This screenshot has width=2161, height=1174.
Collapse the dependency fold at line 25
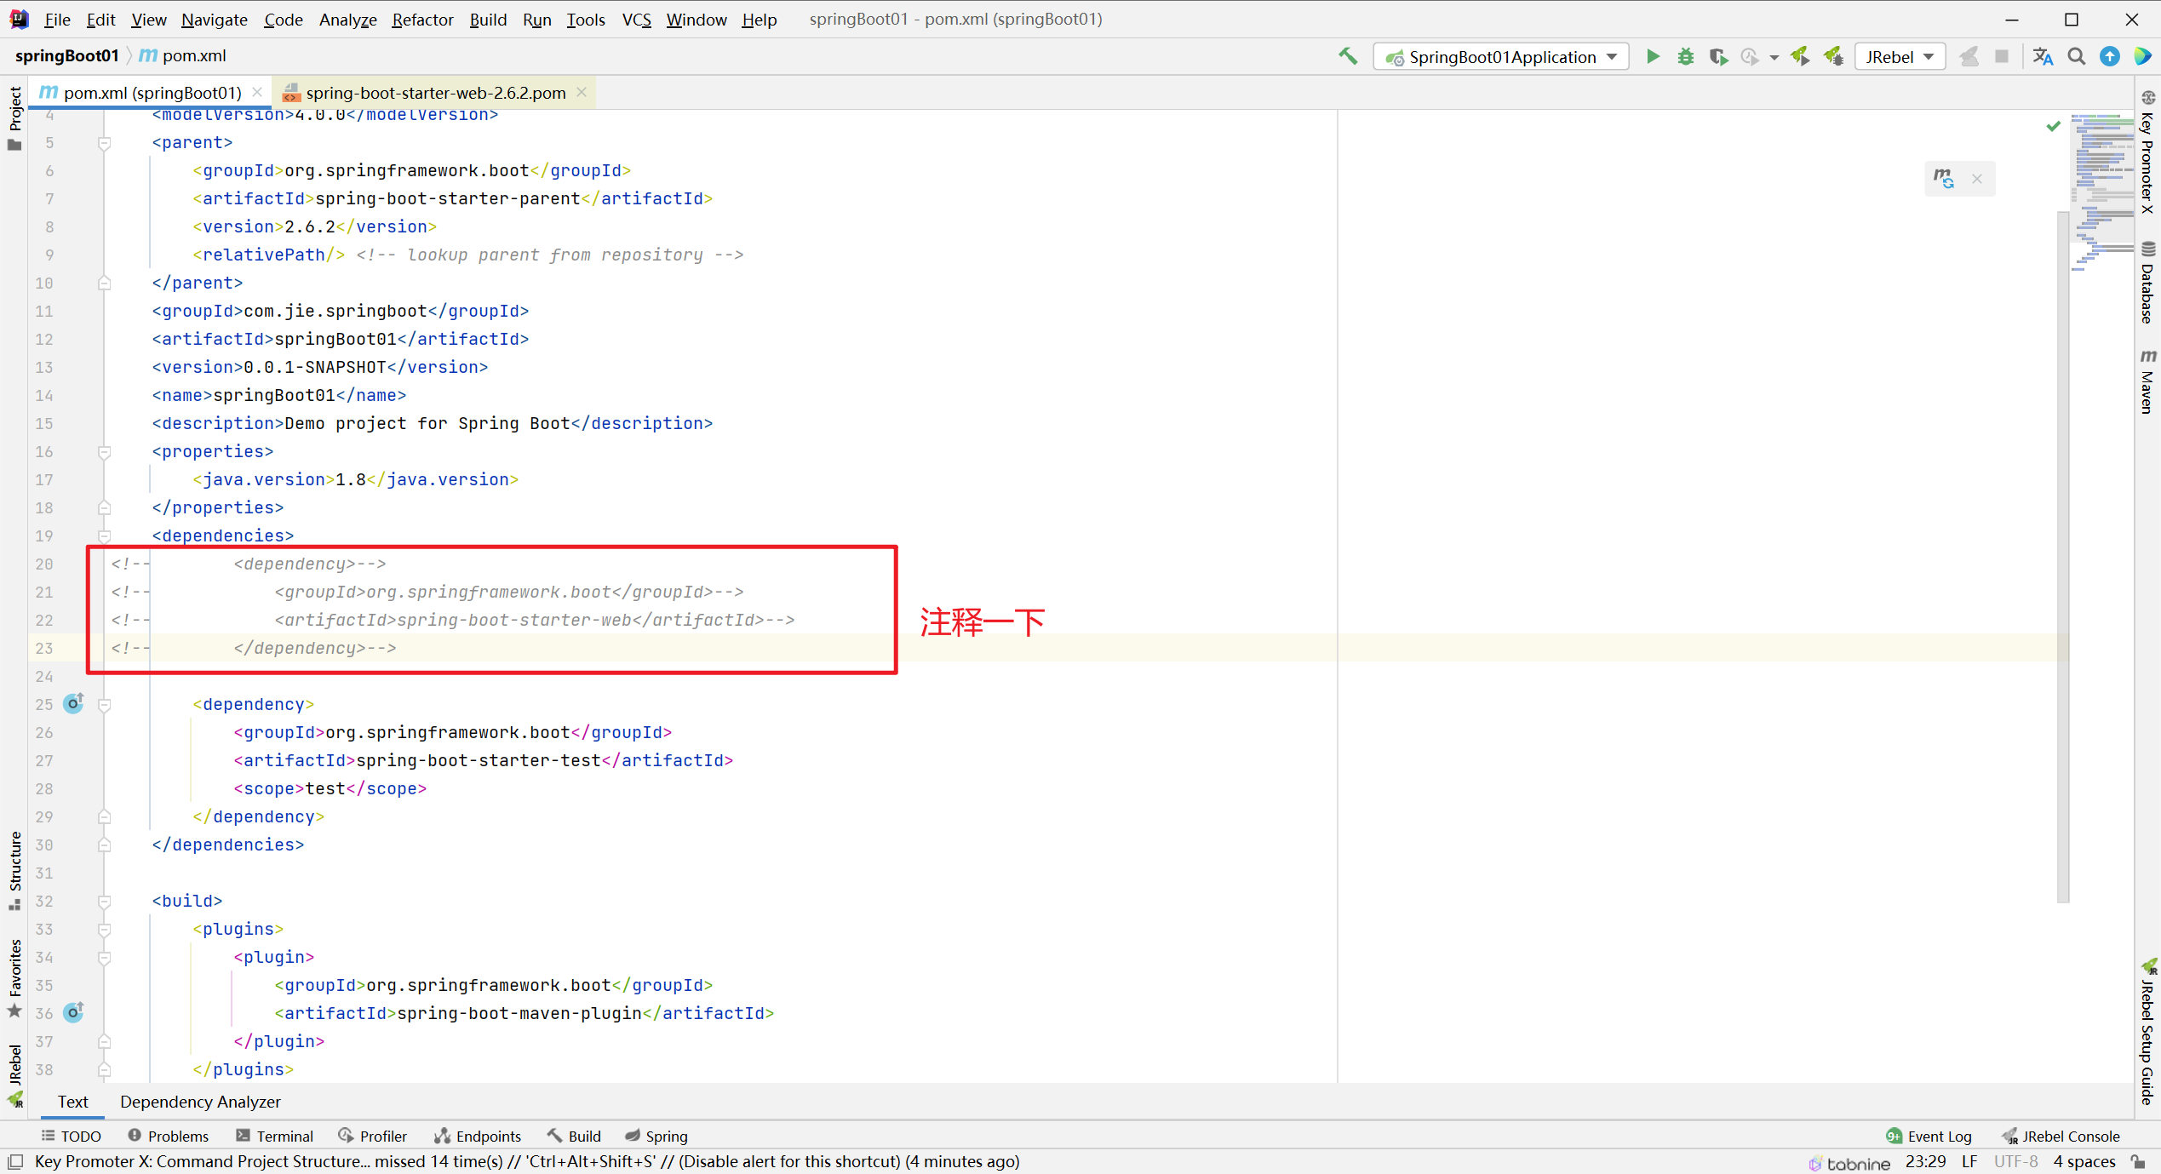click(104, 705)
